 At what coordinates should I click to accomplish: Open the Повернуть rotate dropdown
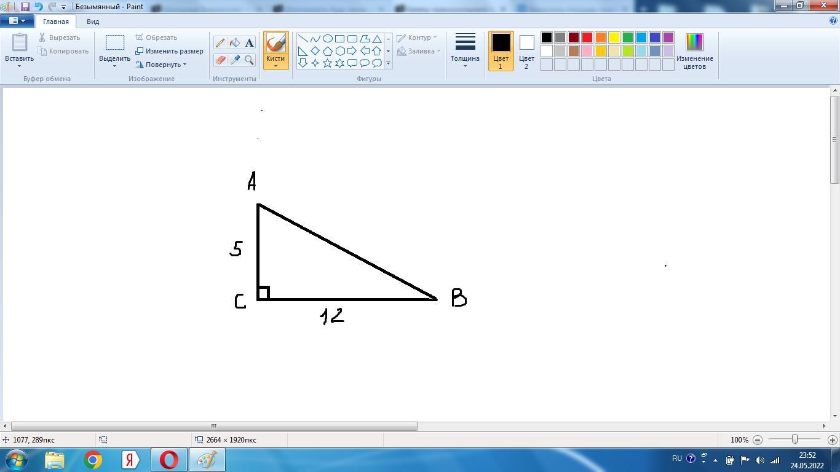click(x=162, y=65)
